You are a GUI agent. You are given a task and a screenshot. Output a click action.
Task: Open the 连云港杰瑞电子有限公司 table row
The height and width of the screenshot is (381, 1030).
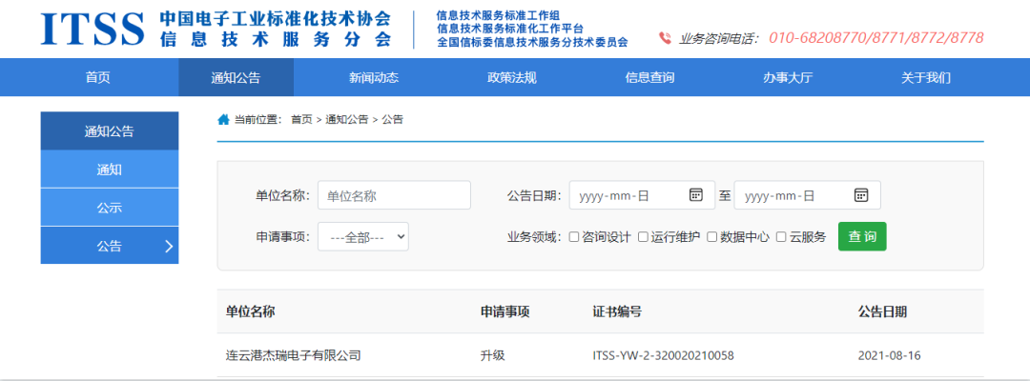point(294,355)
